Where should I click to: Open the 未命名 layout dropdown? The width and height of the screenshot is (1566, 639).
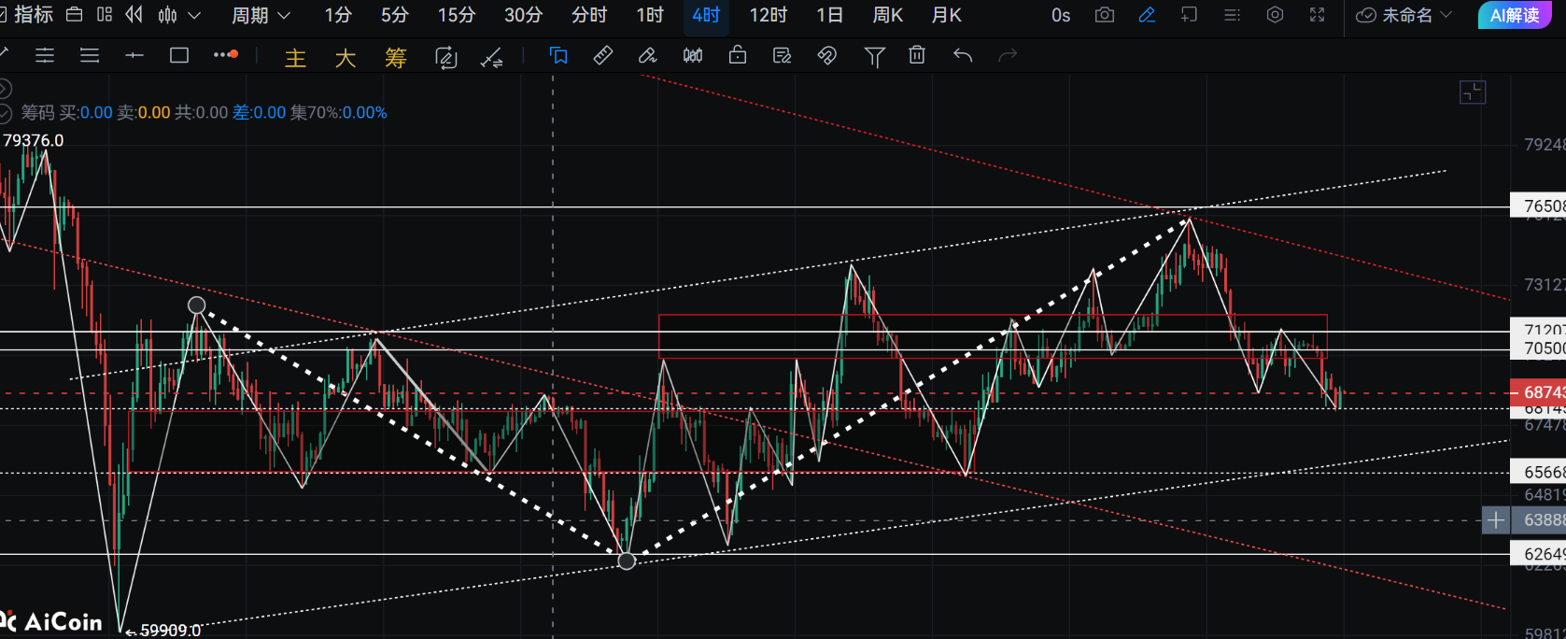point(1404,15)
